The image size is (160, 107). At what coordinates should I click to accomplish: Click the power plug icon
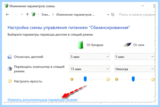pyautogui.click(x=127, y=45)
